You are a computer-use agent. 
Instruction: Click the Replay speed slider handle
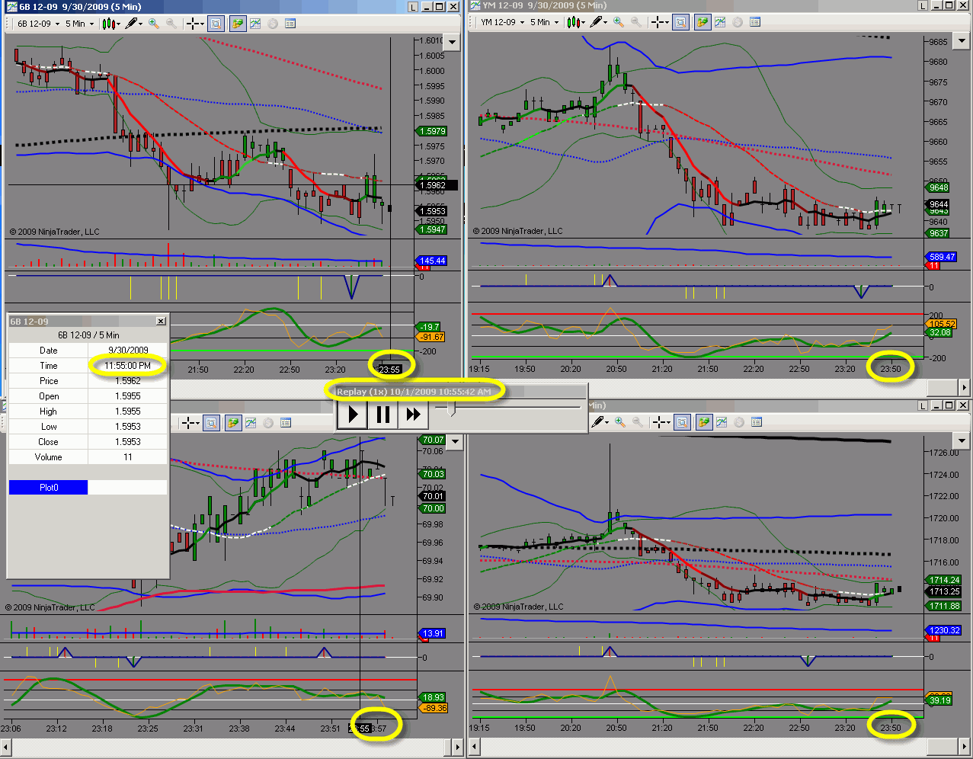point(451,409)
